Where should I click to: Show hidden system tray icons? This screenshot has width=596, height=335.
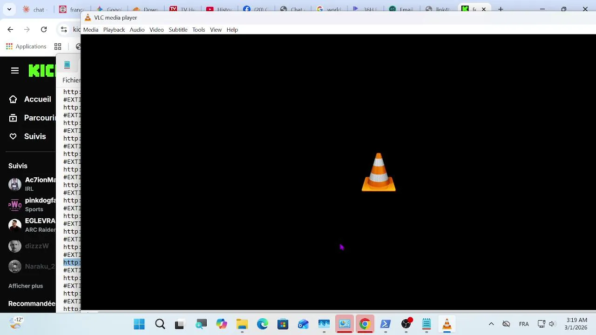491,324
